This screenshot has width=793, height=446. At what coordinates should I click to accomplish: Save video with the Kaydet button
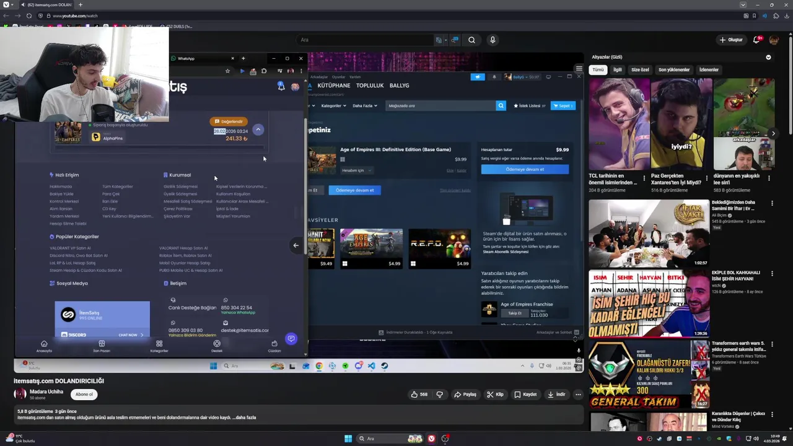525,394
